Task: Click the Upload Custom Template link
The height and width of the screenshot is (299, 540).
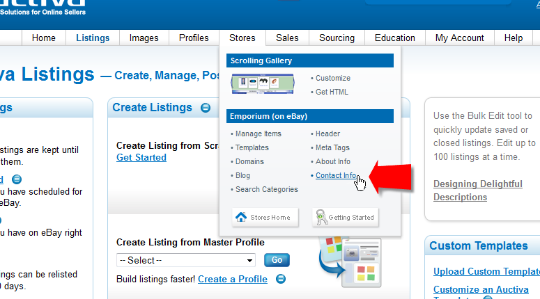Action: pos(486,271)
